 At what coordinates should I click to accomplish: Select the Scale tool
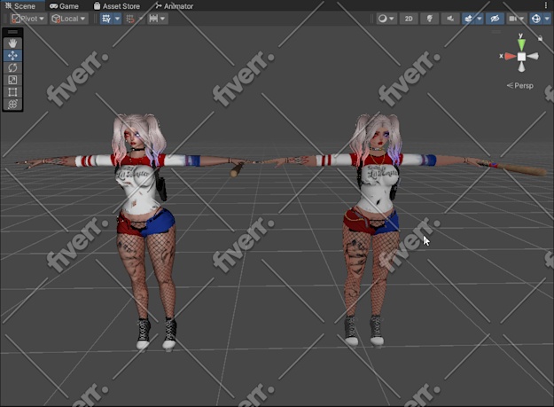click(12, 80)
